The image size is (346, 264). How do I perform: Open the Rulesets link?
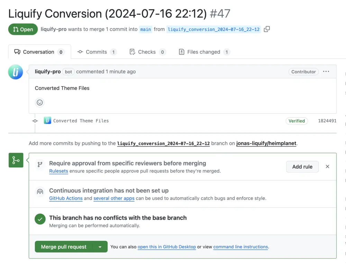click(59, 171)
